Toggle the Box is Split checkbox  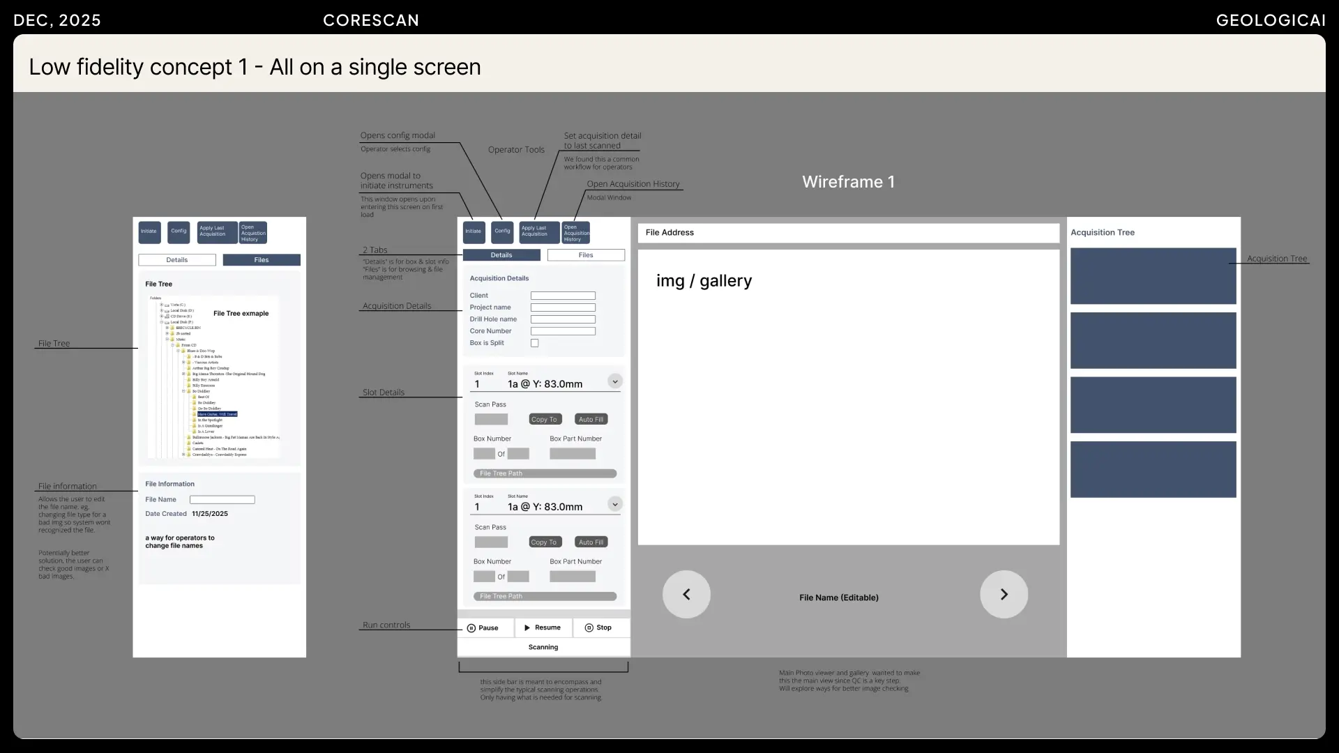pyautogui.click(x=535, y=343)
